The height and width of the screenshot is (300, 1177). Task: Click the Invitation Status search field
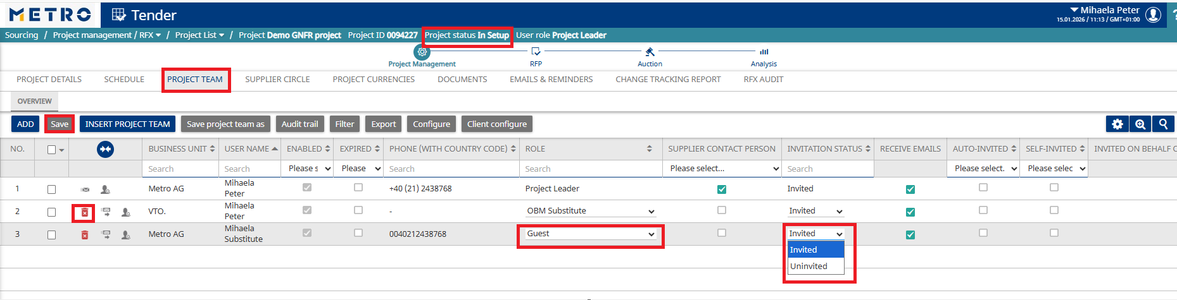[x=828, y=169]
